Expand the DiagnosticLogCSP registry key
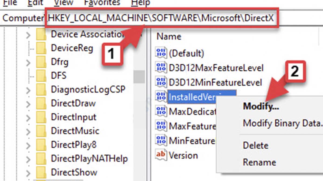The width and height of the screenshot is (323, 181). 28,89
